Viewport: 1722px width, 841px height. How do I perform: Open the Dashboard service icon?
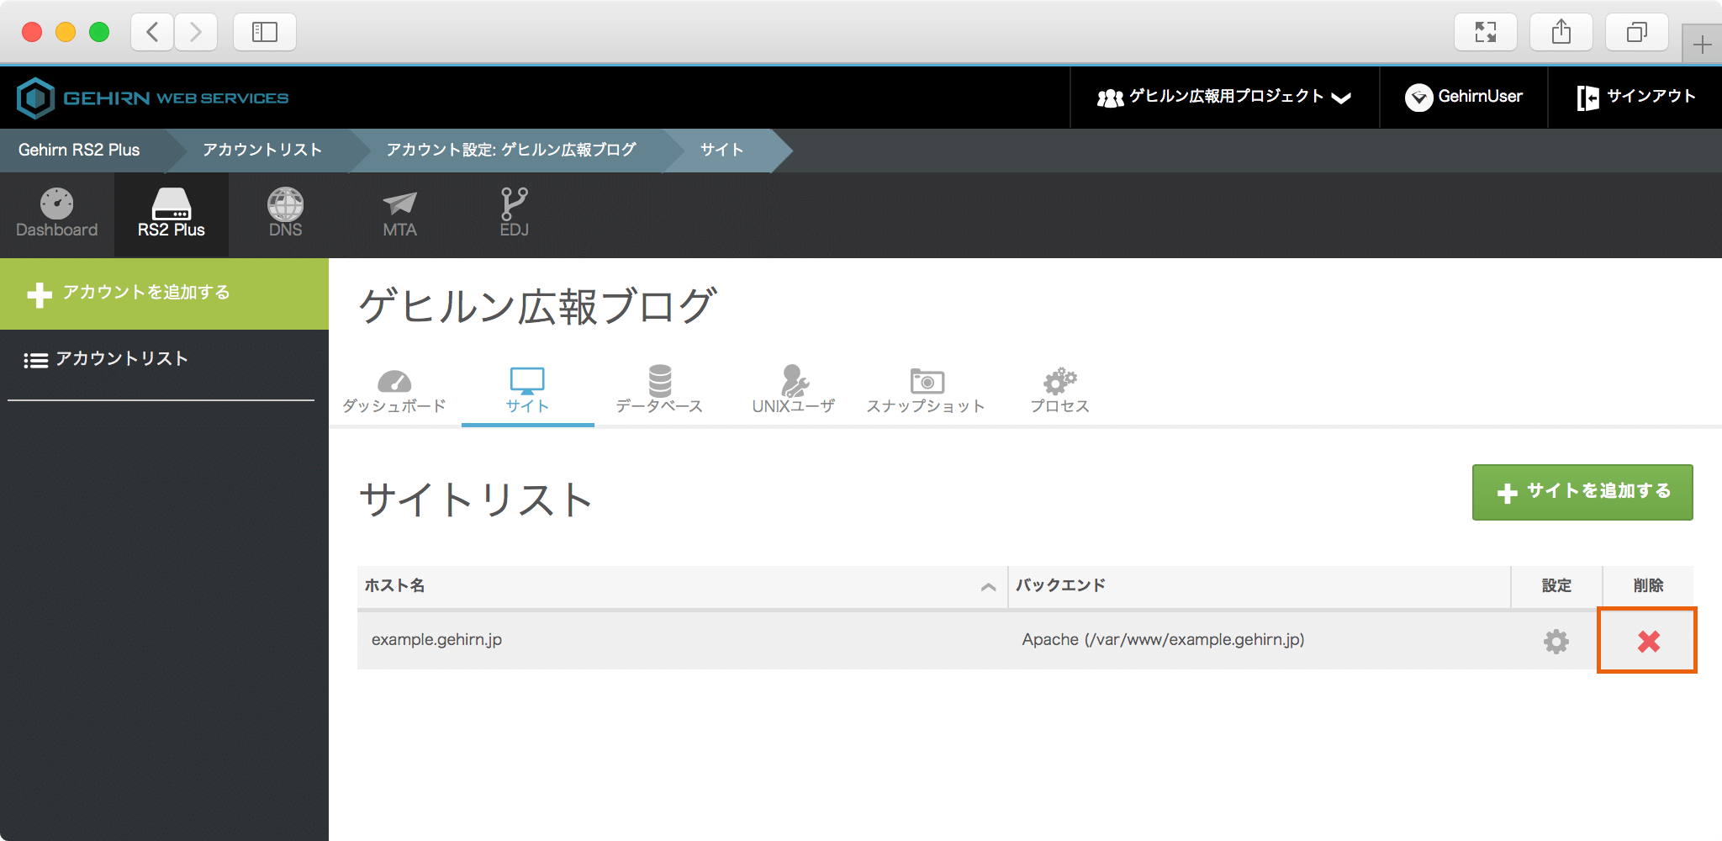[56, 214]
